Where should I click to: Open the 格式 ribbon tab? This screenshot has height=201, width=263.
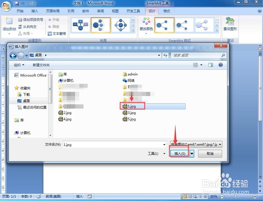[x=166, y=11]
